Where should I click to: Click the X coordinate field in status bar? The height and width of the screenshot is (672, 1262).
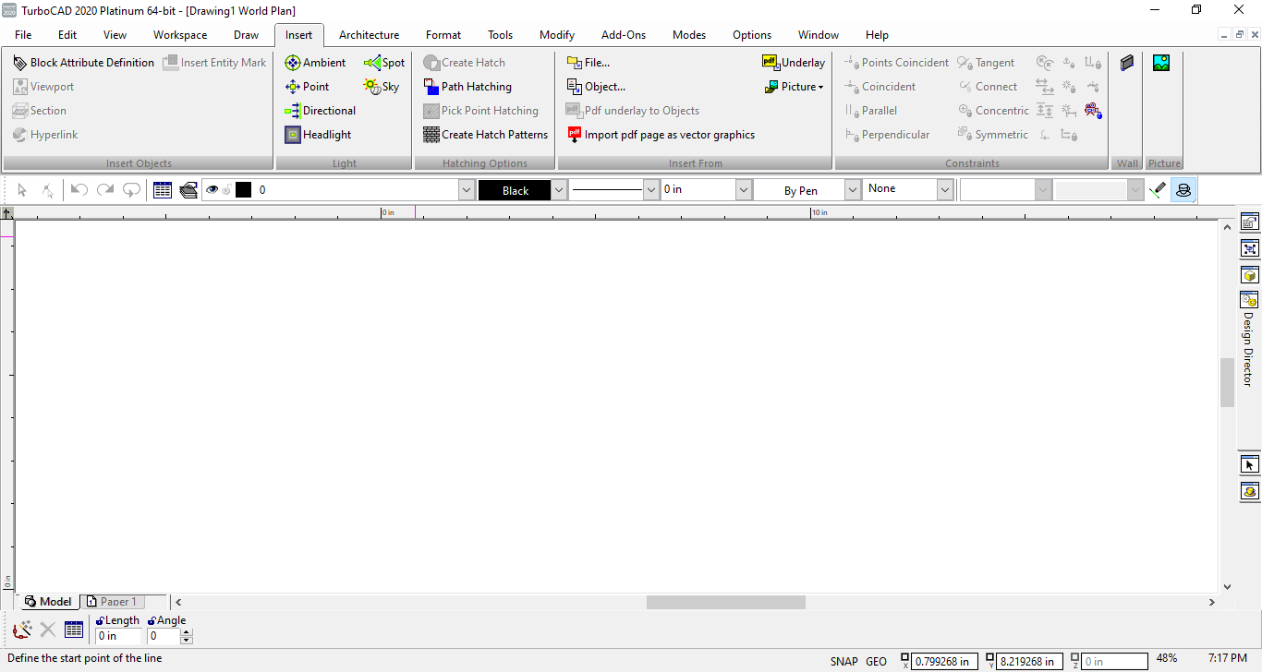pyautogui.click(x=946, y=661)
